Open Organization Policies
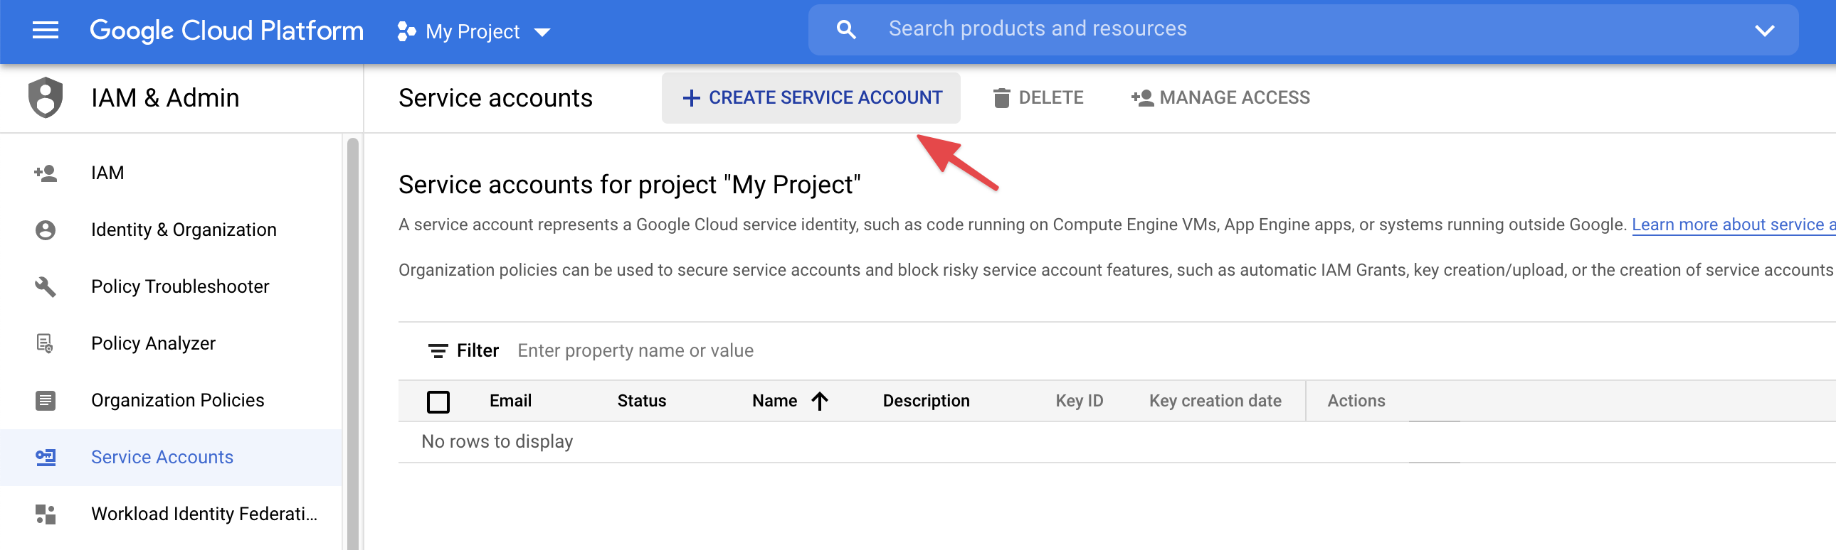 click(x=171, y=401)
